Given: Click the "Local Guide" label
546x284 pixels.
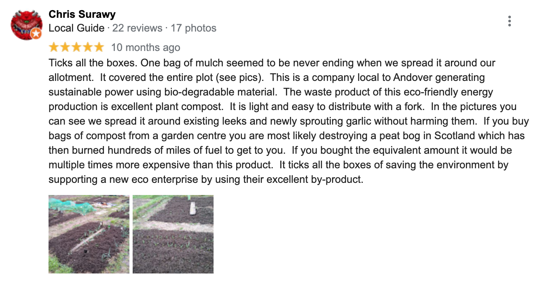Looking at the screenshot, I should point(77,28).
